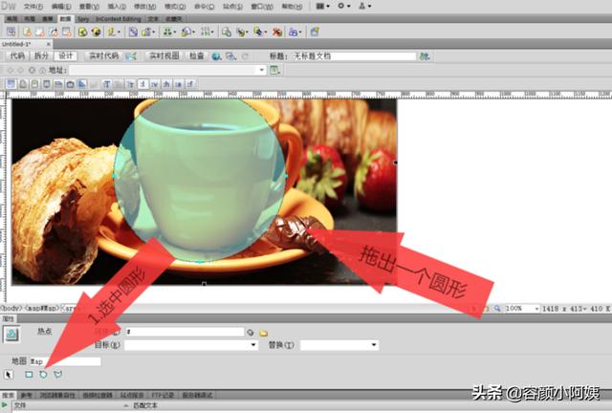This screenshot has height=413, width=612.
Task: Click the Preview in Browser globe icon
Action: pyautogui.click(x=216, y=56)
